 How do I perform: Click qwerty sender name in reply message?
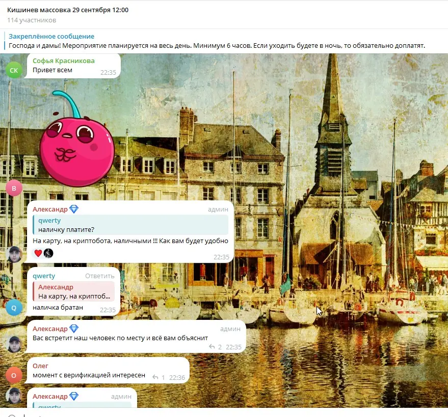[44, 276]
